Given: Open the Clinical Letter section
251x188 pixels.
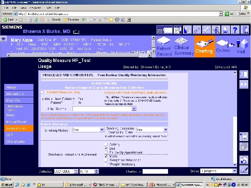Looking at the screenshot, I should point(19,141).
